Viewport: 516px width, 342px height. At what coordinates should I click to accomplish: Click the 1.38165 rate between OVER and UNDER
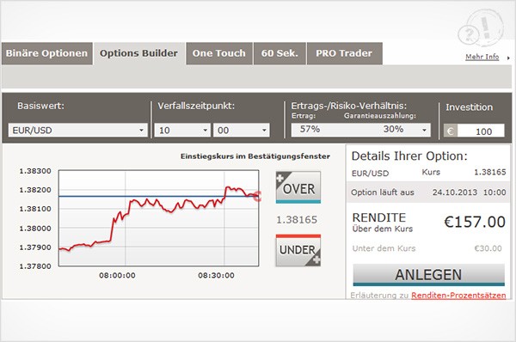click(297, 219)
